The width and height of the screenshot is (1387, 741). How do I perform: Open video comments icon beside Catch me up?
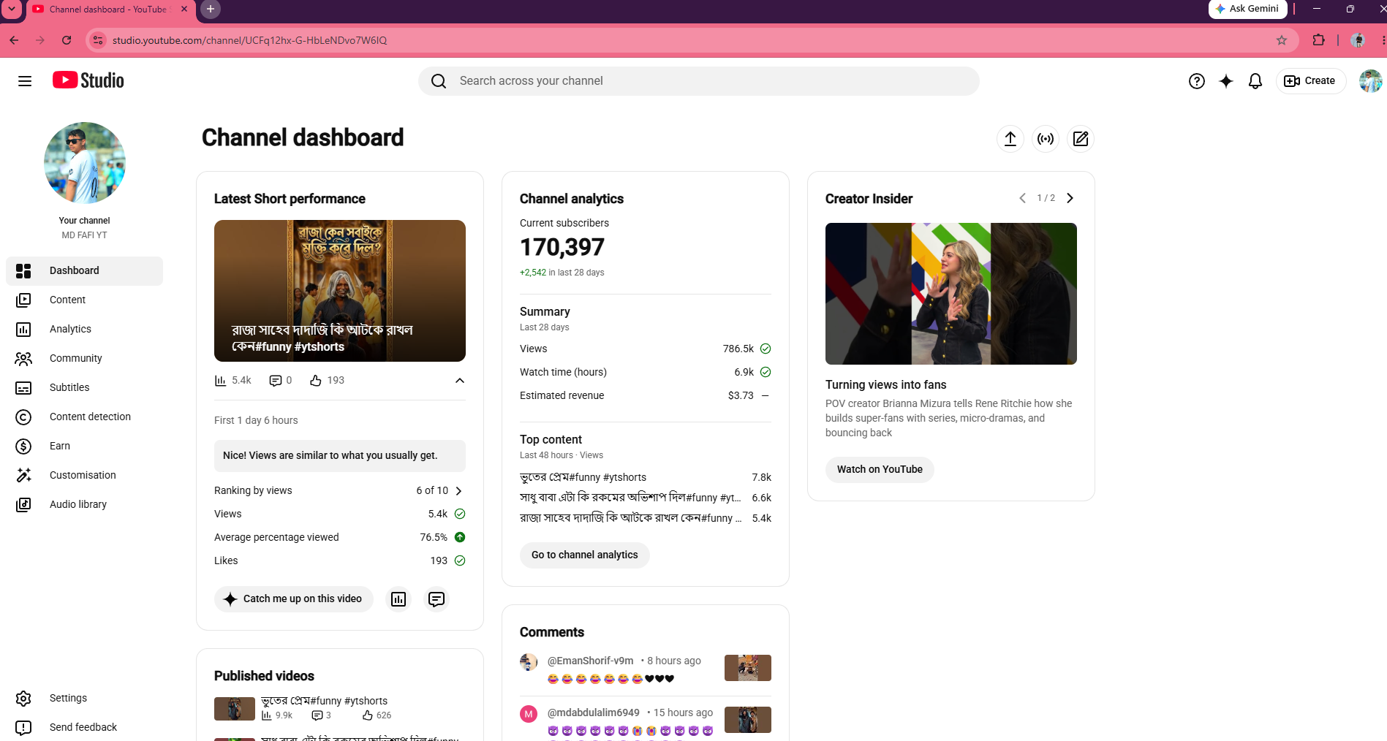(436, 599)
